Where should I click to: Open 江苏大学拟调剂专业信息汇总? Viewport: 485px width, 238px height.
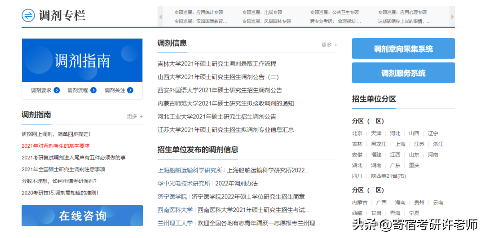pos(225,130)
